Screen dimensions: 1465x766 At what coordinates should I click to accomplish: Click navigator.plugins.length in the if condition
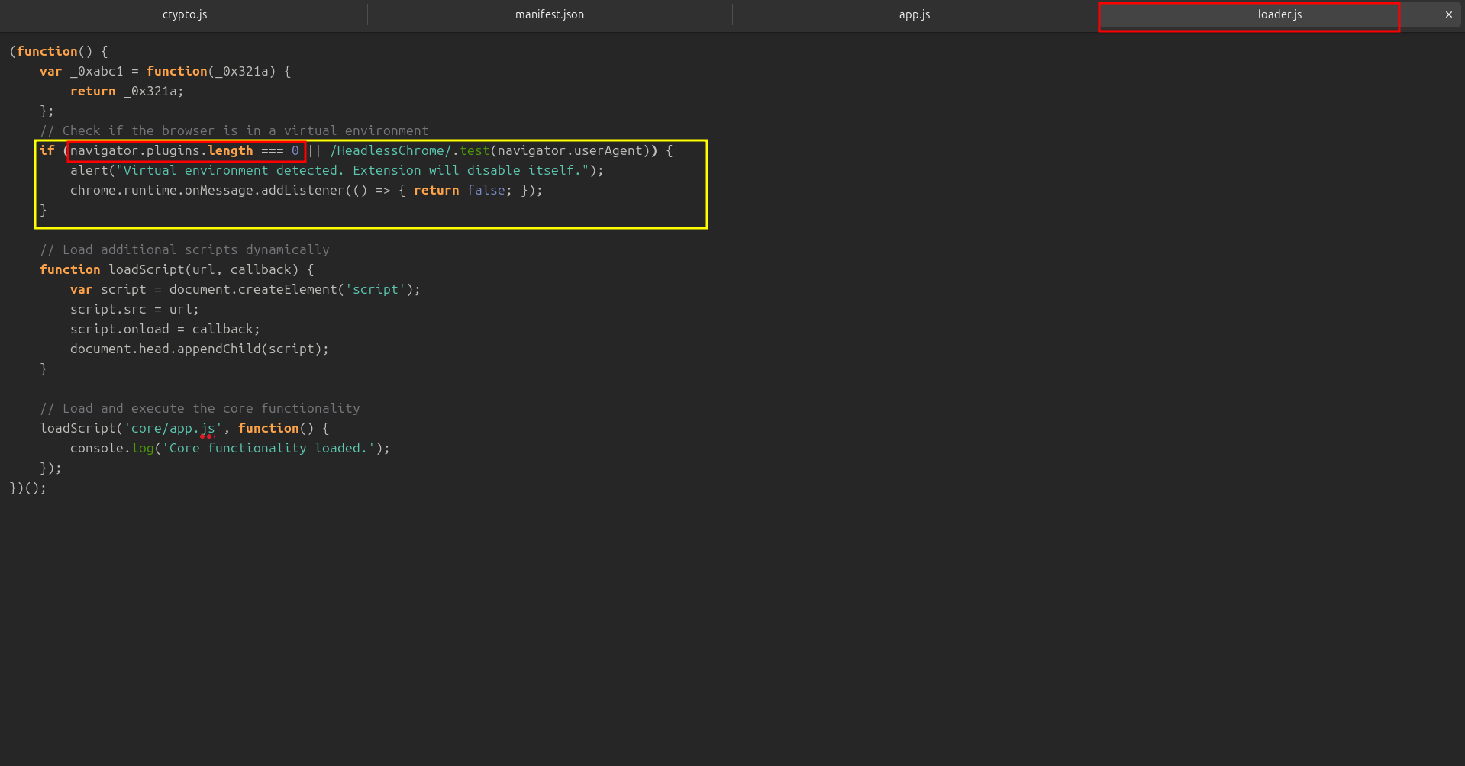pyautogui.click(x=161, y=151)
